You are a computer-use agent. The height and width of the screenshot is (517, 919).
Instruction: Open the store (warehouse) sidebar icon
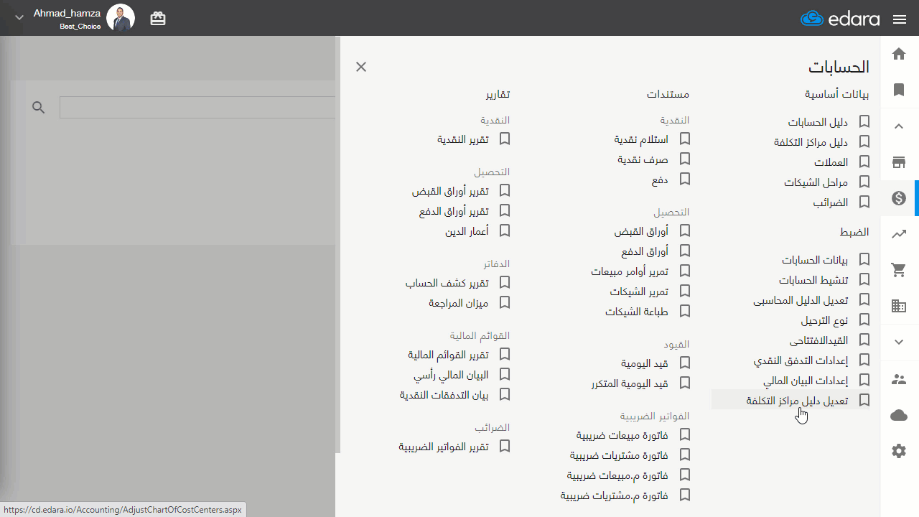pyautogui.click(x=899, y=162)
